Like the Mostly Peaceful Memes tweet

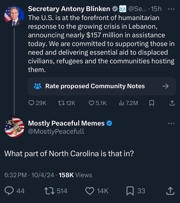click(x=97, y=191)
